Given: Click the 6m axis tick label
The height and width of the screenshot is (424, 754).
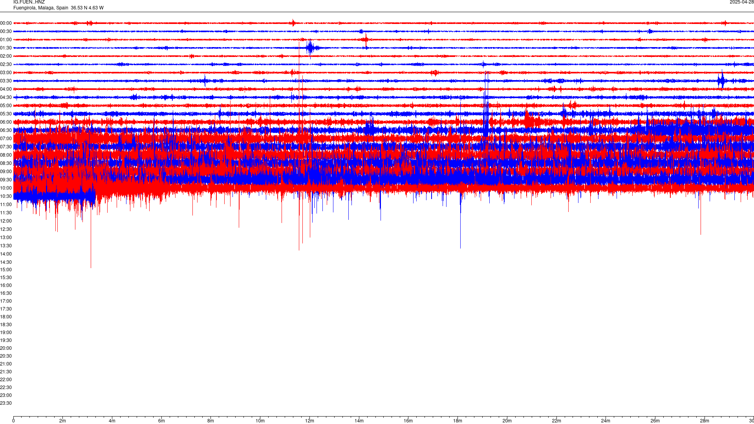Looking at the screenshot, I should click(x=161, y=421).
